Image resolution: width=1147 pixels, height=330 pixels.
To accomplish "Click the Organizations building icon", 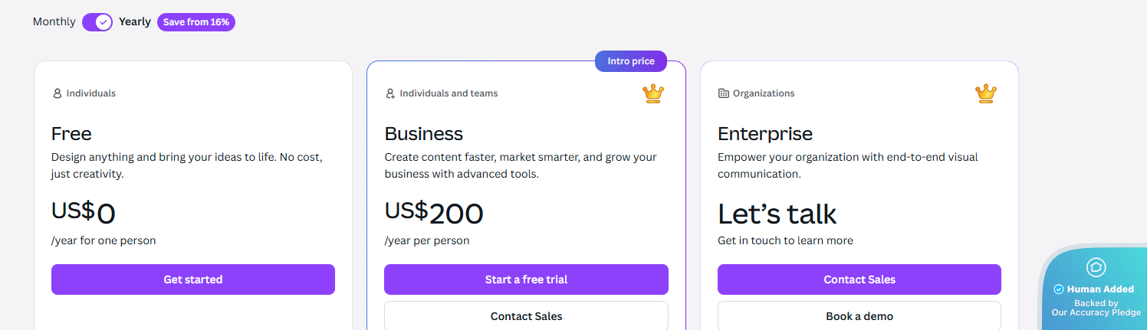I will click(x=723, y=93).
